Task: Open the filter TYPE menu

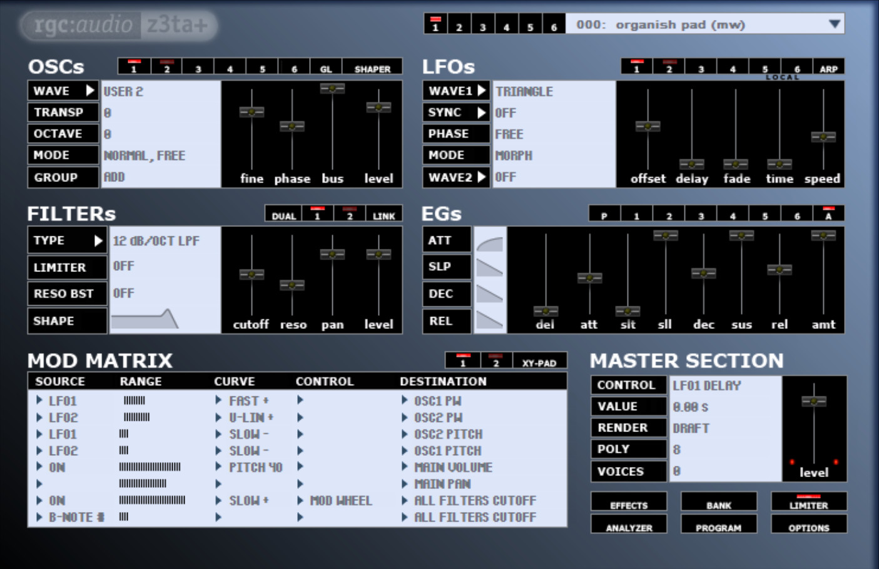Action: pyautogui.click(x=67, y=241)
